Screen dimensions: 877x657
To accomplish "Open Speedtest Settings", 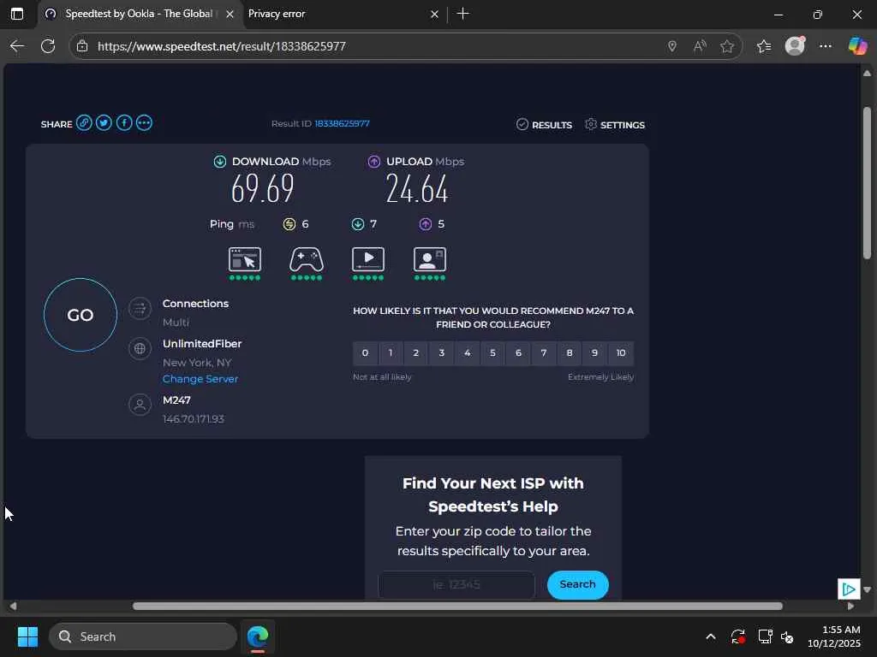I will click(x=615, y=125).
